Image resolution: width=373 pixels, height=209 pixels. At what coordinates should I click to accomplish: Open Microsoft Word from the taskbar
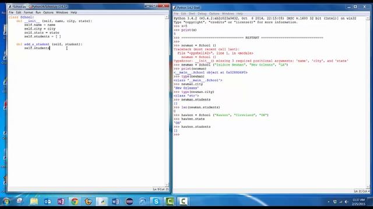pos(115,201)
